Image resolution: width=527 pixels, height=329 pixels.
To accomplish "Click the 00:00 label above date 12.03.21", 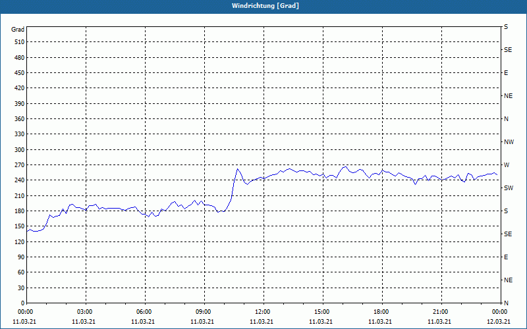I will coord(500,312).
